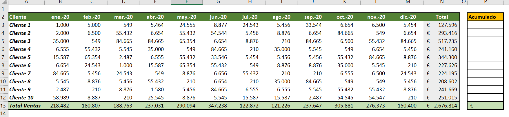Select the Cliente 5 cell

[x=26, y=57]
